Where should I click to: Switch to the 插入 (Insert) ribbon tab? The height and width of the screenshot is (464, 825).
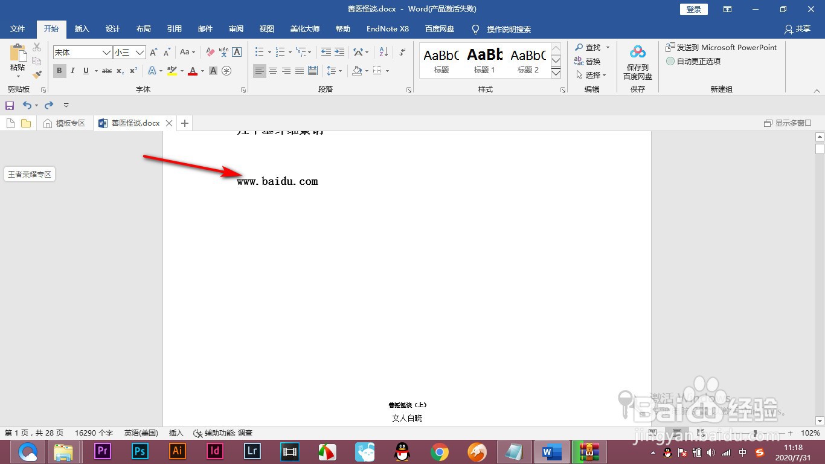point(82,29)
